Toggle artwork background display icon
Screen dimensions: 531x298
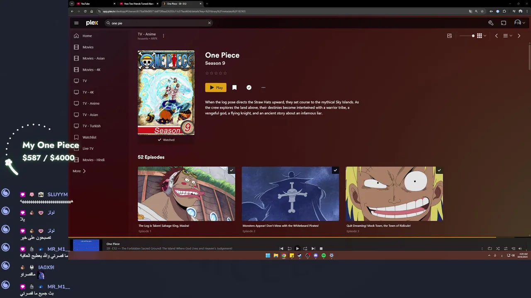pyautogui.click(x=449, y=36)
